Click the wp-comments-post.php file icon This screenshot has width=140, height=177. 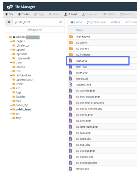pos(70,103)
